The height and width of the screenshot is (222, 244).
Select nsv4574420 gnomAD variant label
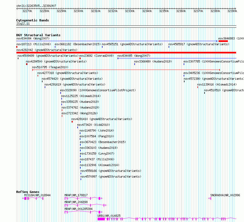click(72, 79)
